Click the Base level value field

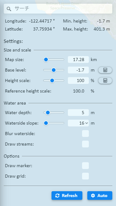point(78,70)
